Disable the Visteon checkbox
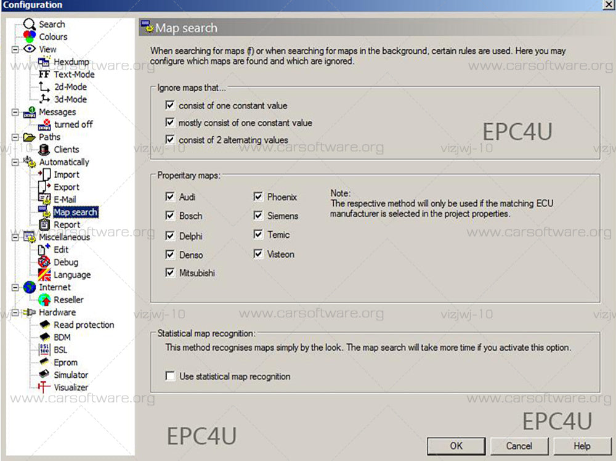Screen dimensions: 616x461 point(258,254)
